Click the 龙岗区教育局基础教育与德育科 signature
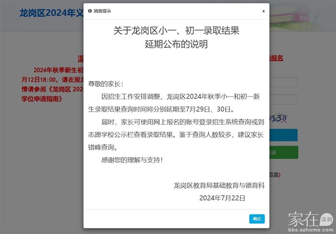The image size is (336, 234). [x=219, y=186]
